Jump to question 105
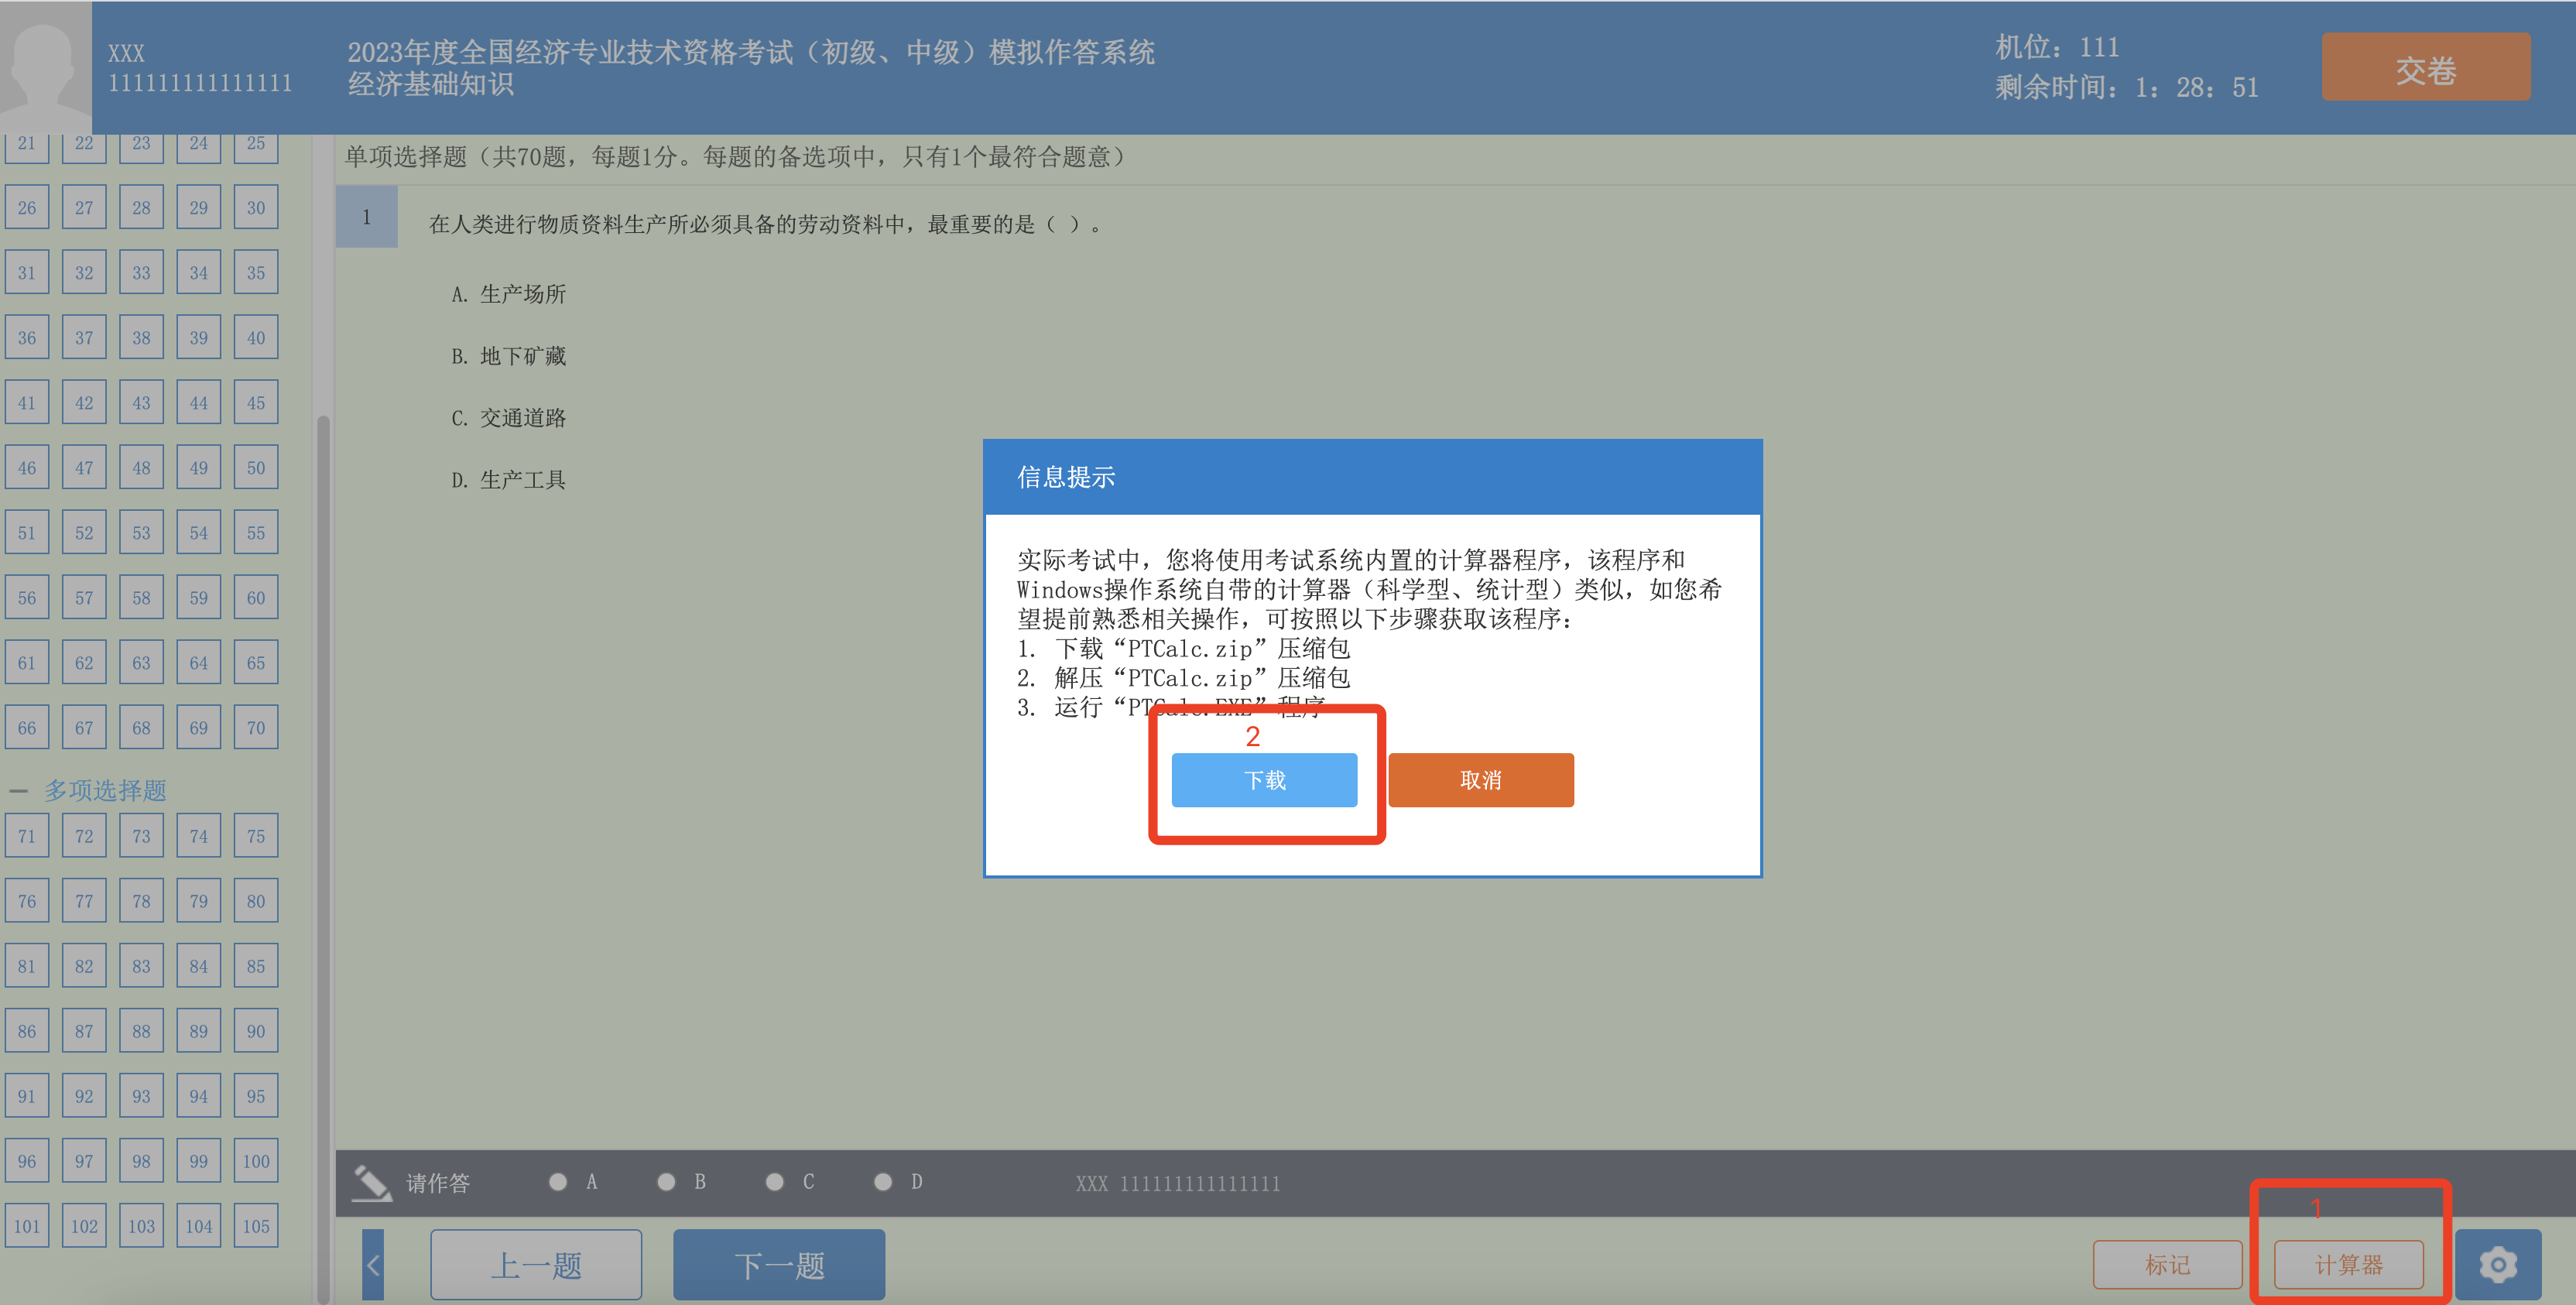This screenshot has height=1305, width=2576. click(x=256, y=1226)
